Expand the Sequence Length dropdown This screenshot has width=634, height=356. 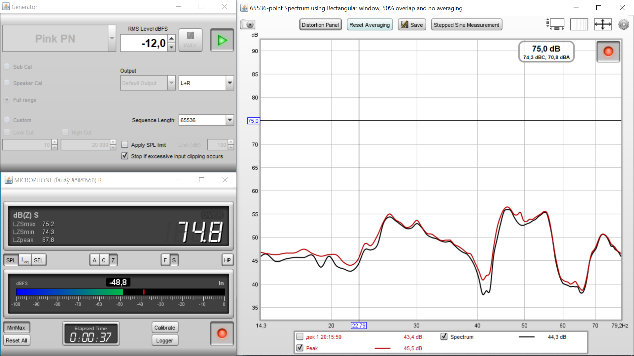[230, 120]
